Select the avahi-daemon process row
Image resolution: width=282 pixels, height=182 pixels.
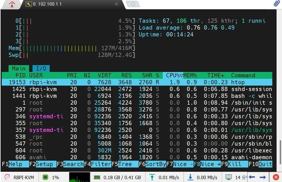pyautogui.click(x=137, y=157)
